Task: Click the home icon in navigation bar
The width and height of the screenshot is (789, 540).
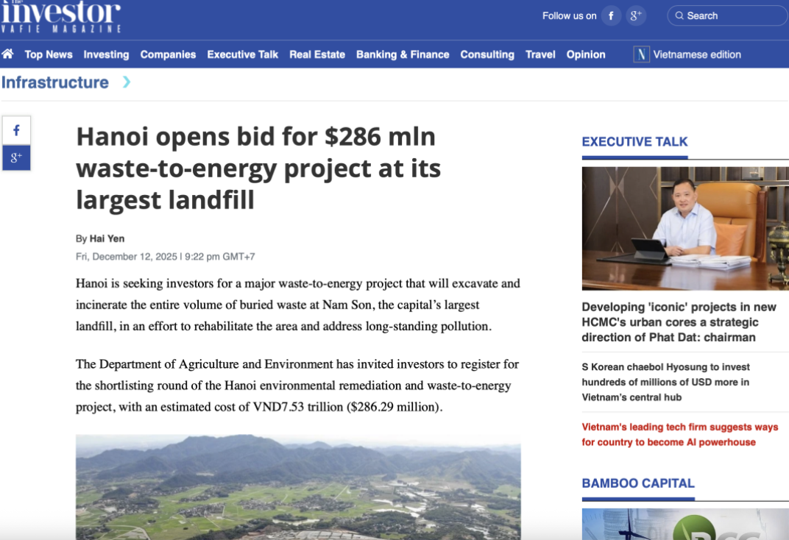Action: 8,54
